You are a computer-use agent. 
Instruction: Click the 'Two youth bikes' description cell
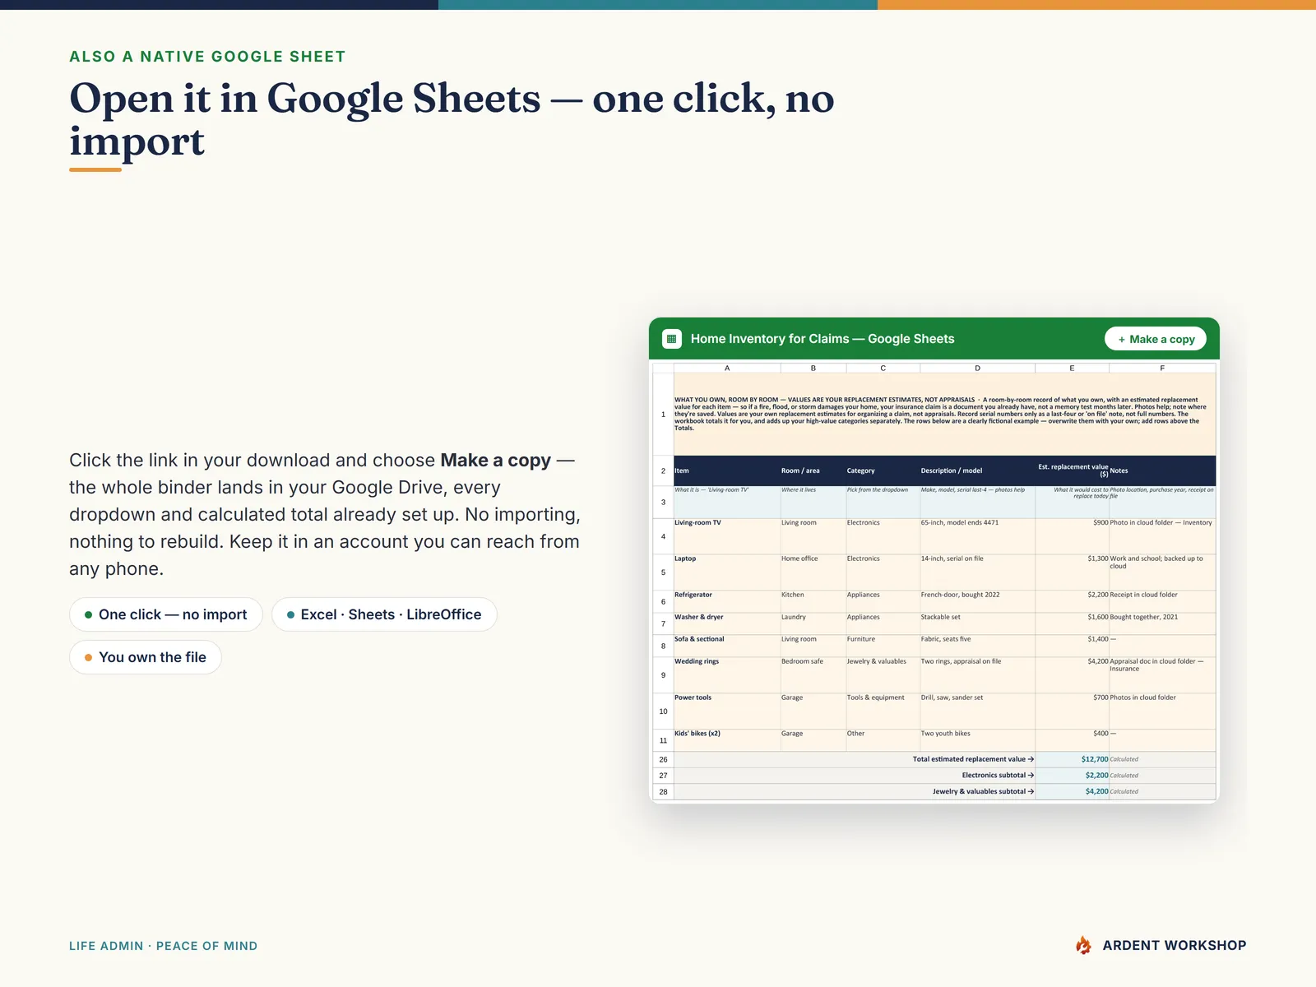977,740
